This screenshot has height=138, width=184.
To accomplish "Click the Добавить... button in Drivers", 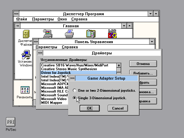I will click(143, 73).
